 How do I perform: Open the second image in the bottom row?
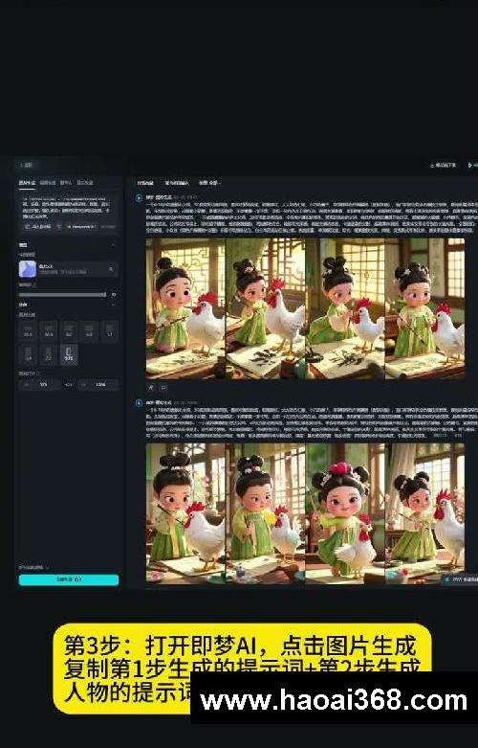click(x=265, y=513)
